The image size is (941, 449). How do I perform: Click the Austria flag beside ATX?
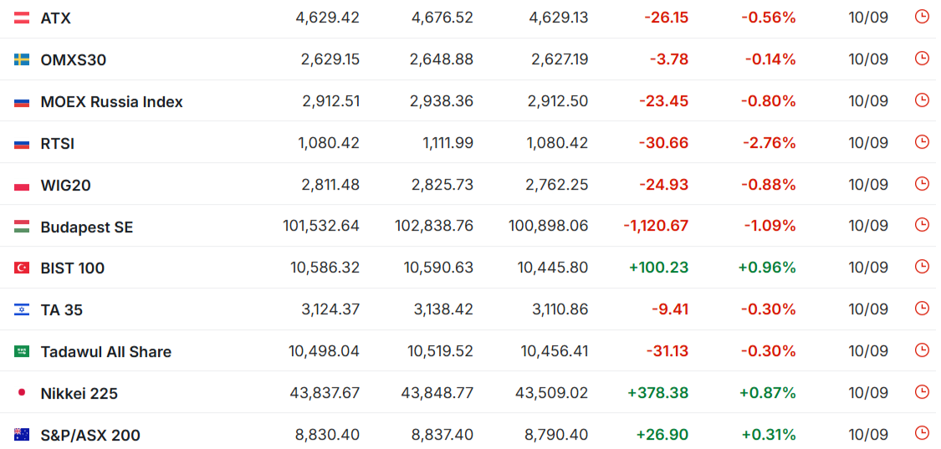pyautogui.click(x=22, y=18)
